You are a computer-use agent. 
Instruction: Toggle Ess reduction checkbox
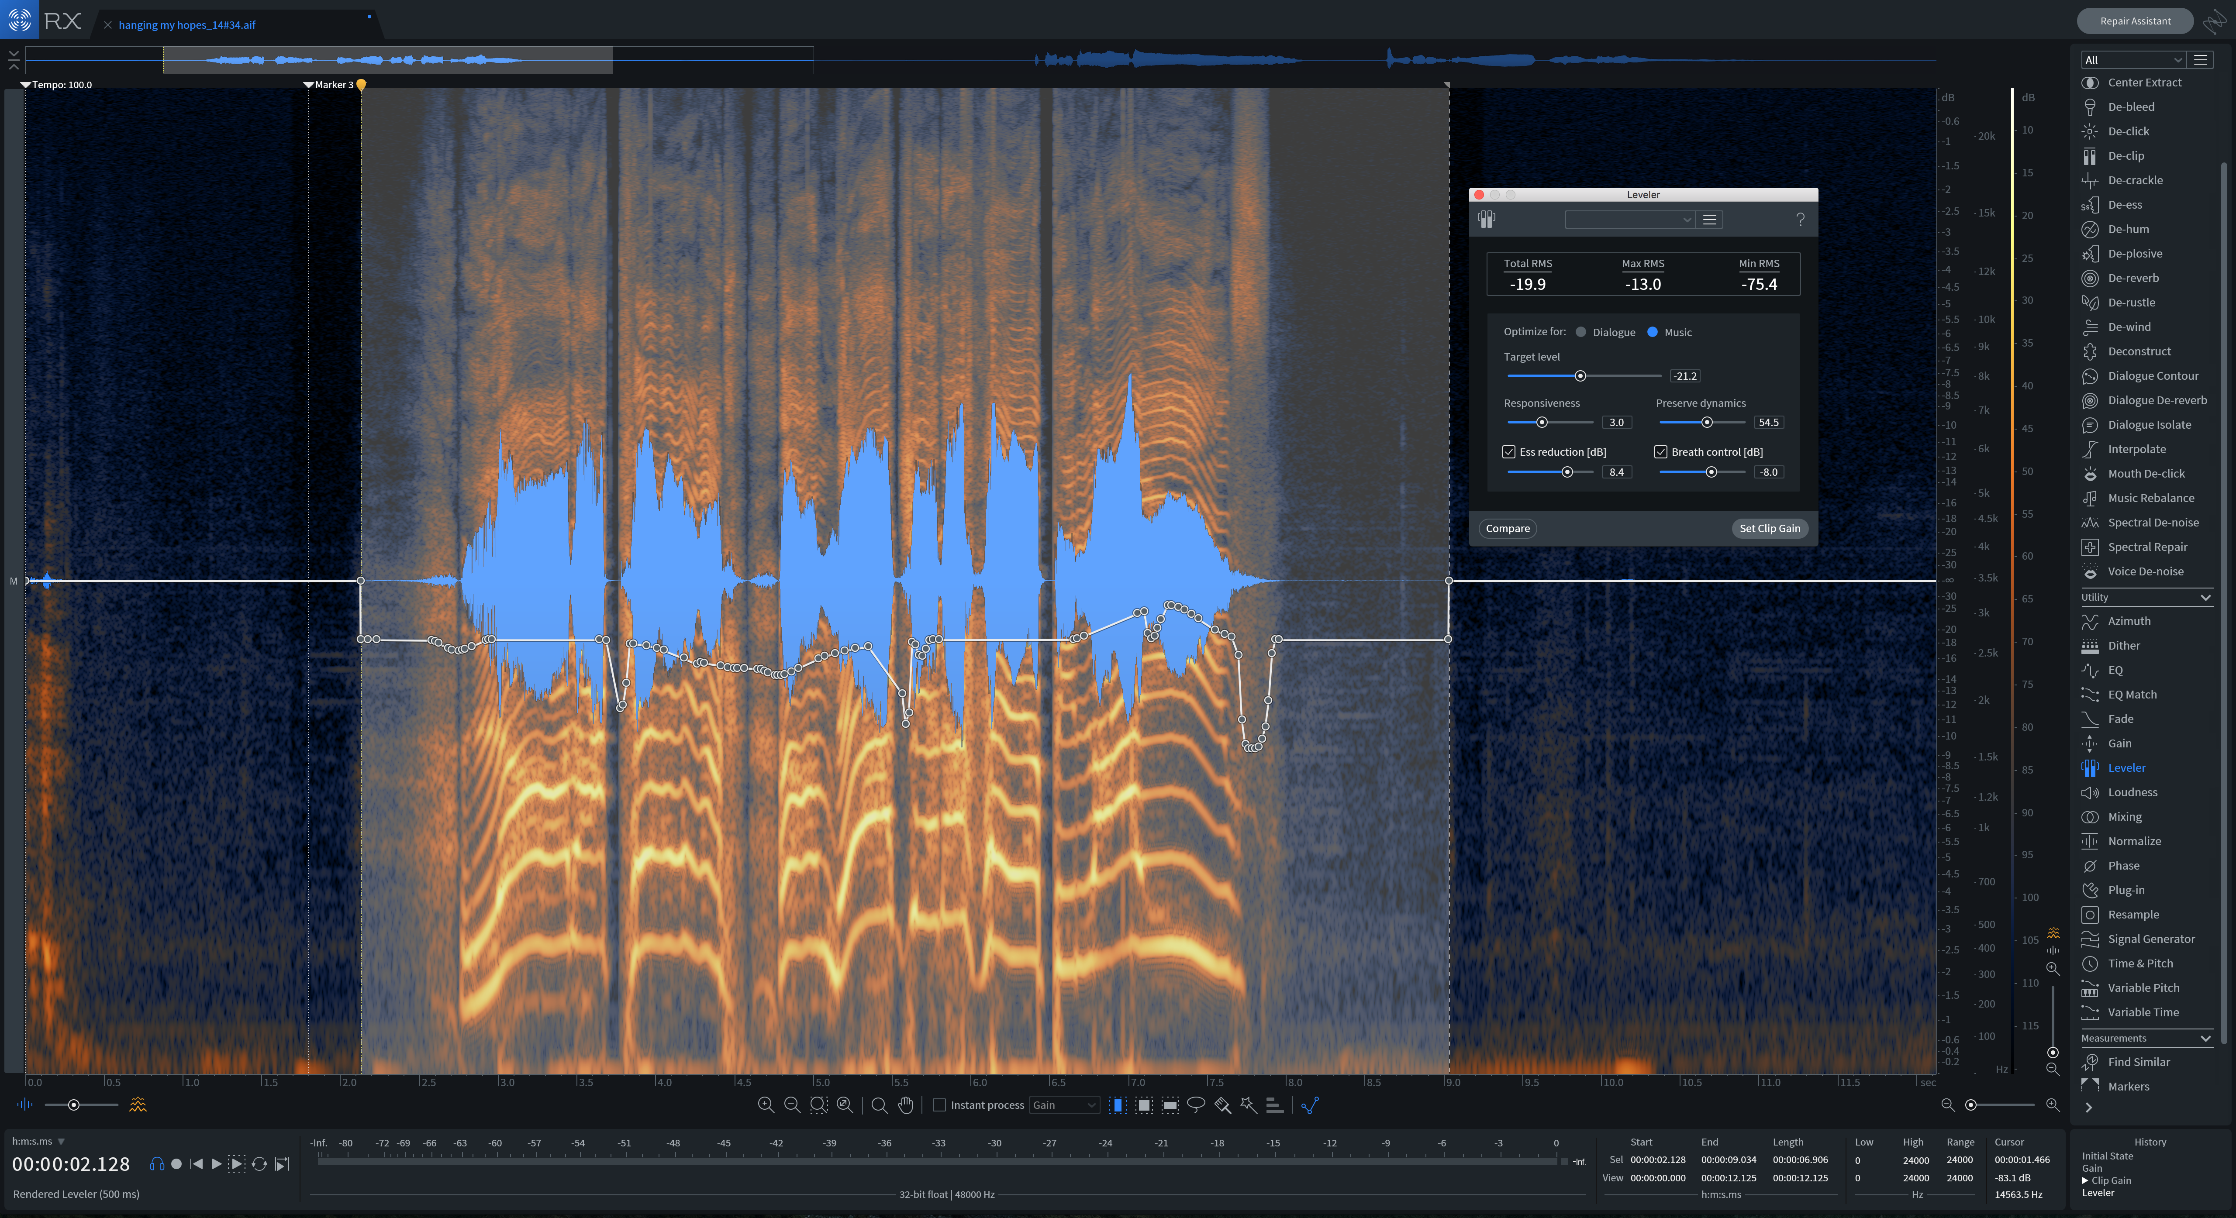point(1509,452)
